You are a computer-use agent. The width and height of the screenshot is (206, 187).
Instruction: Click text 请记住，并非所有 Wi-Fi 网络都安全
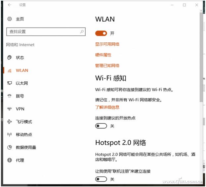[x=128, y=100]
